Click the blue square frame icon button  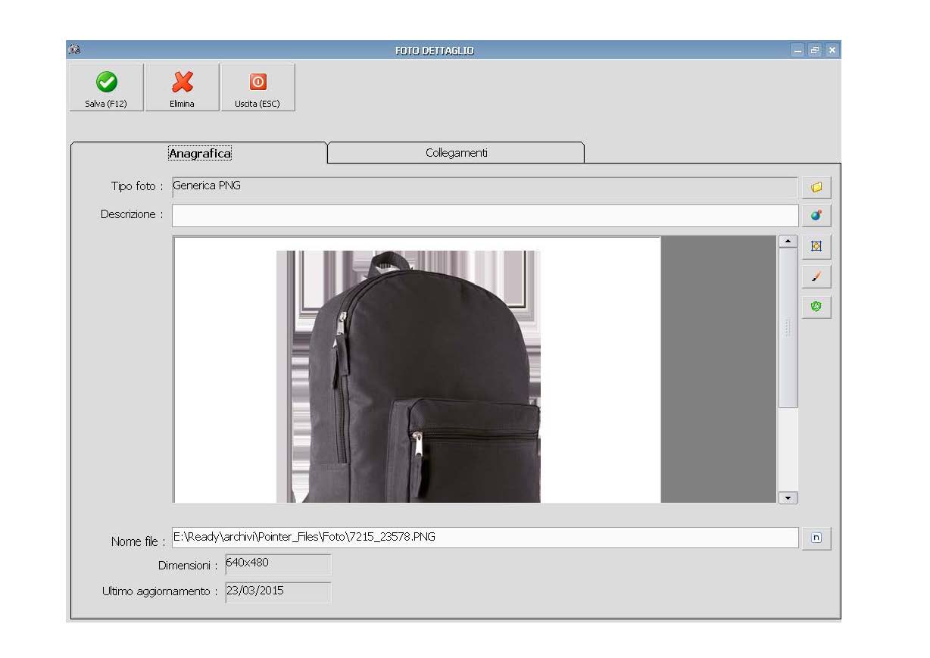pos(816,246)
